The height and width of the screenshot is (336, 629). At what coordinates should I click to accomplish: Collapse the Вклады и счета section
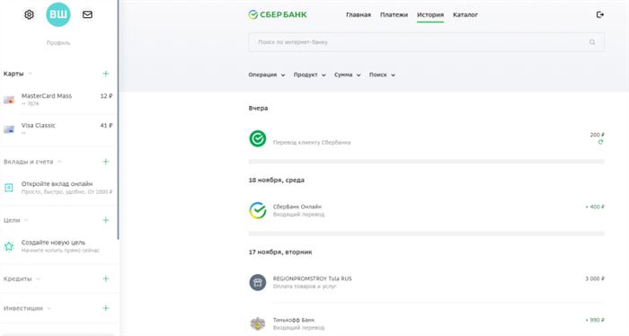click(x=59, y=162)
